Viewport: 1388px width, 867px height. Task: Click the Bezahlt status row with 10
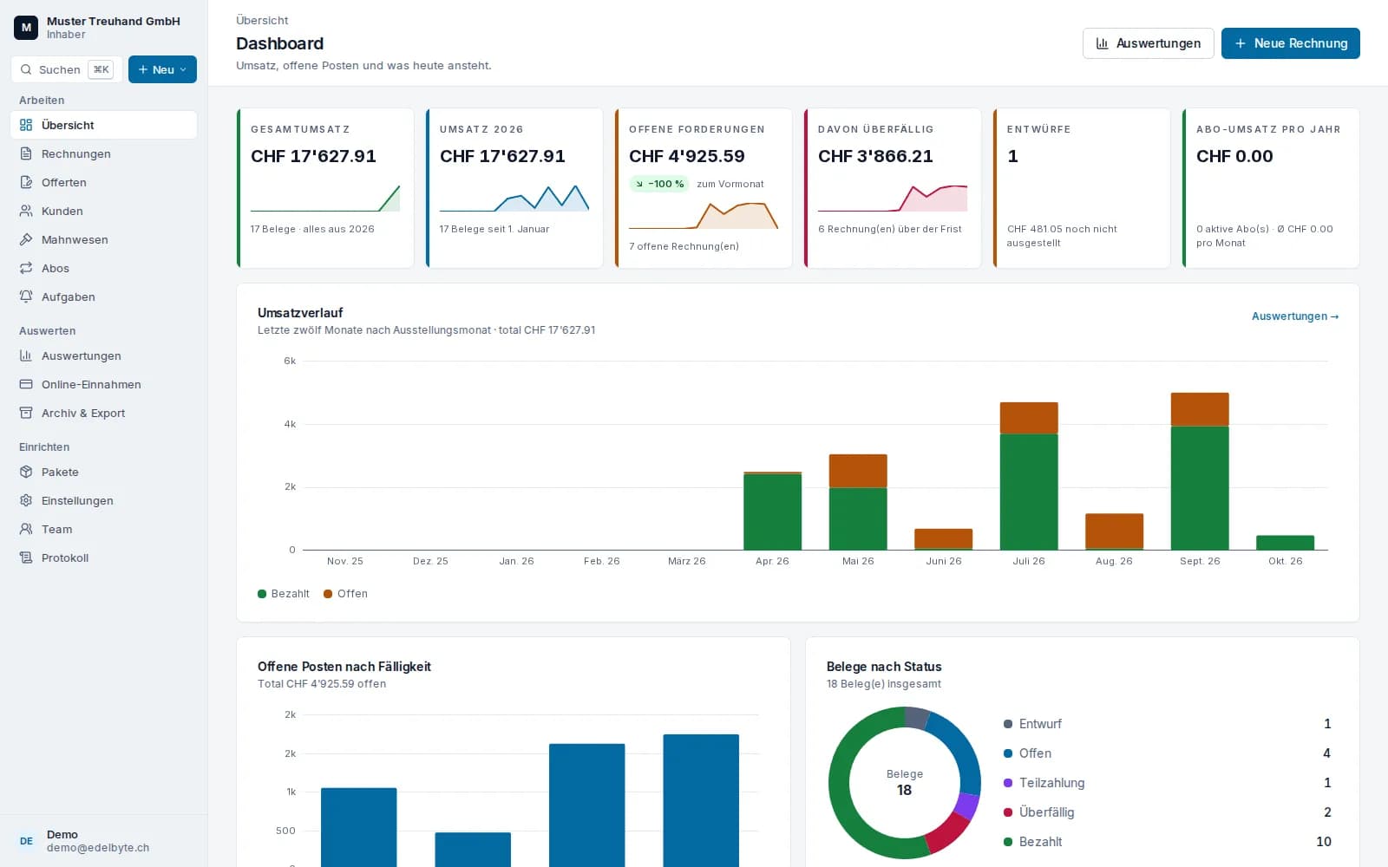tap(1167, 842)
